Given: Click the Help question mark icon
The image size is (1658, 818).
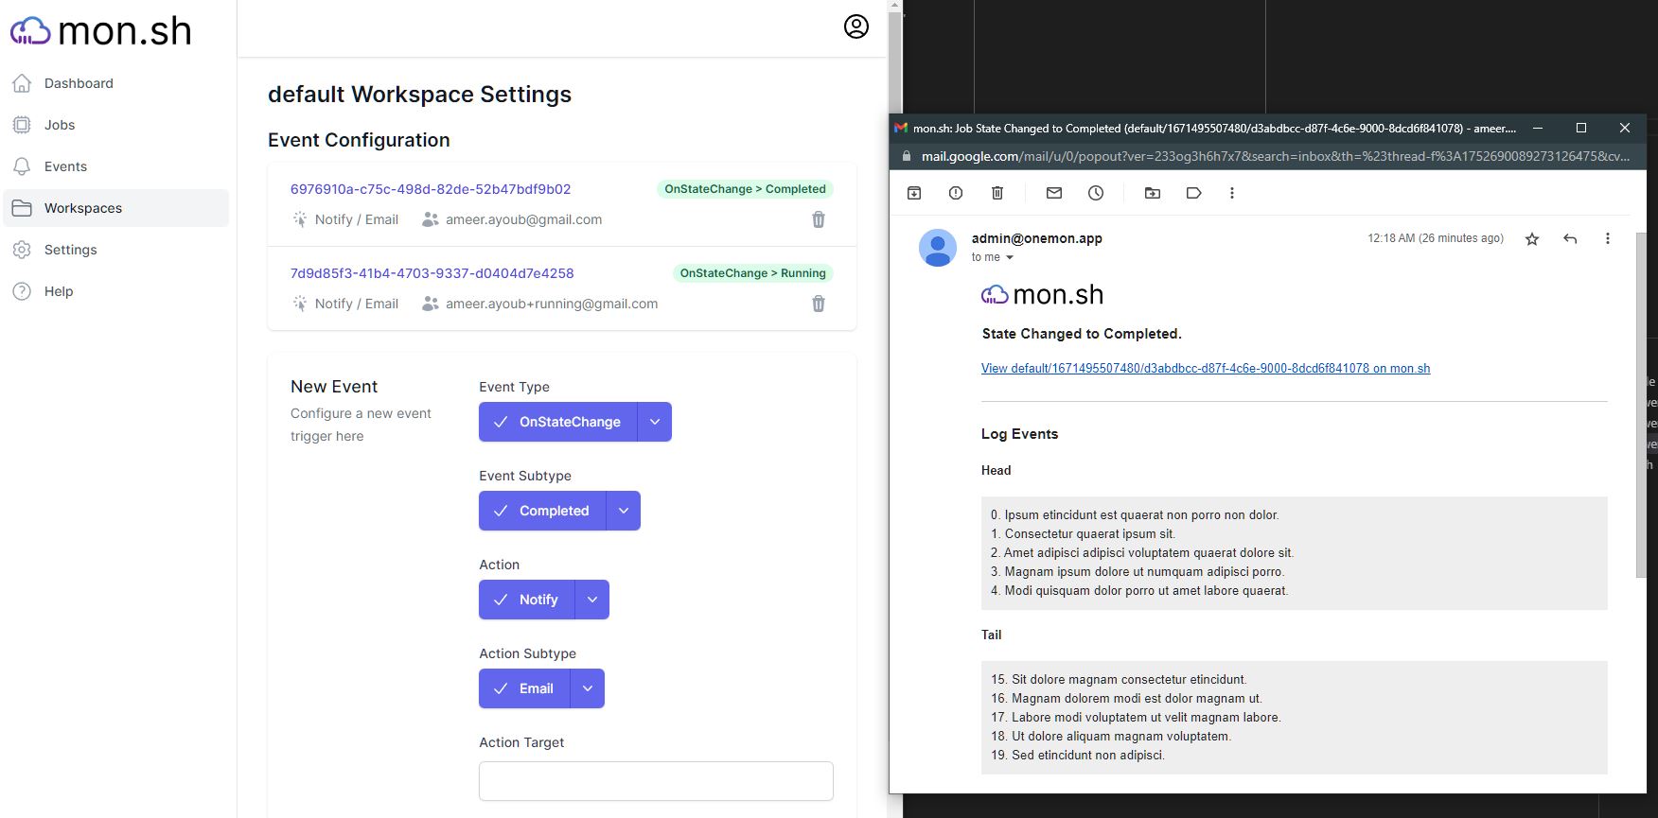Looking at the screenshot, I should [x=23, y=291].
